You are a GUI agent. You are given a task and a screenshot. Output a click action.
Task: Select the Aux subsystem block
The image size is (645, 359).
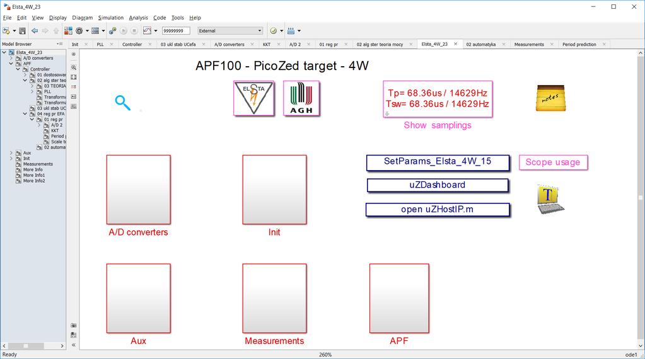(138, 298)
